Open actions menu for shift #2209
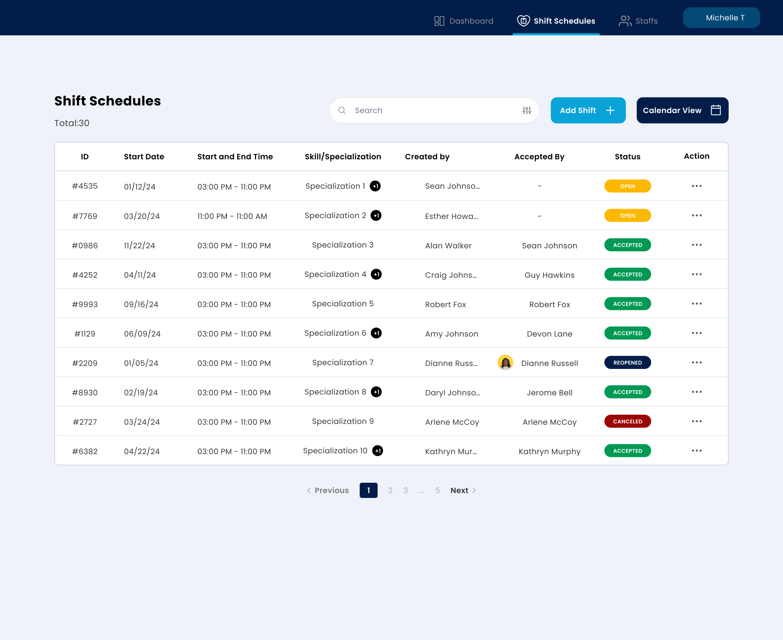This screenshot has height=640, width=783. [696, 362]
